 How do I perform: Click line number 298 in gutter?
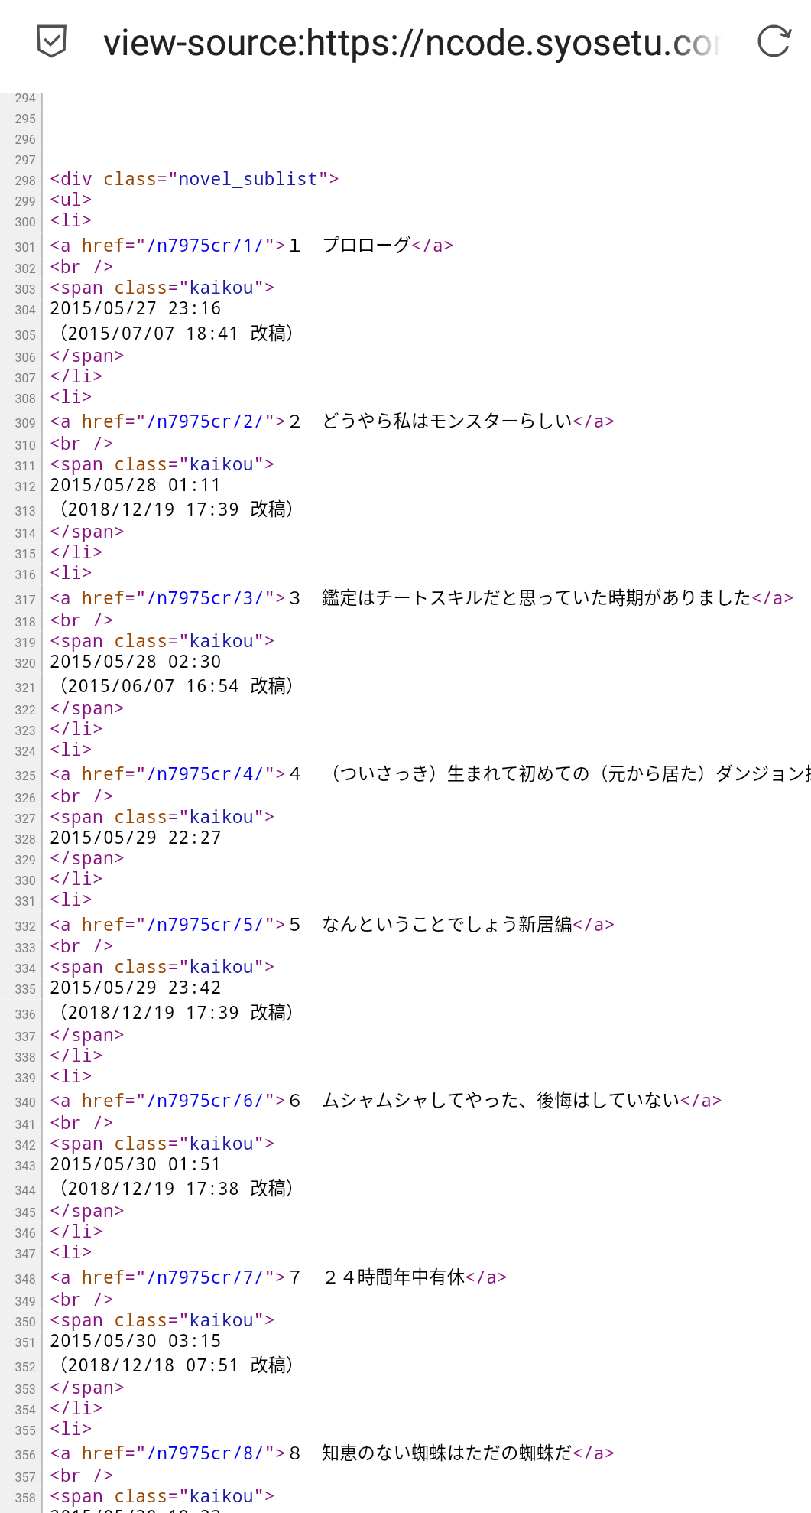pyautogui.click(x=25, y=181)
